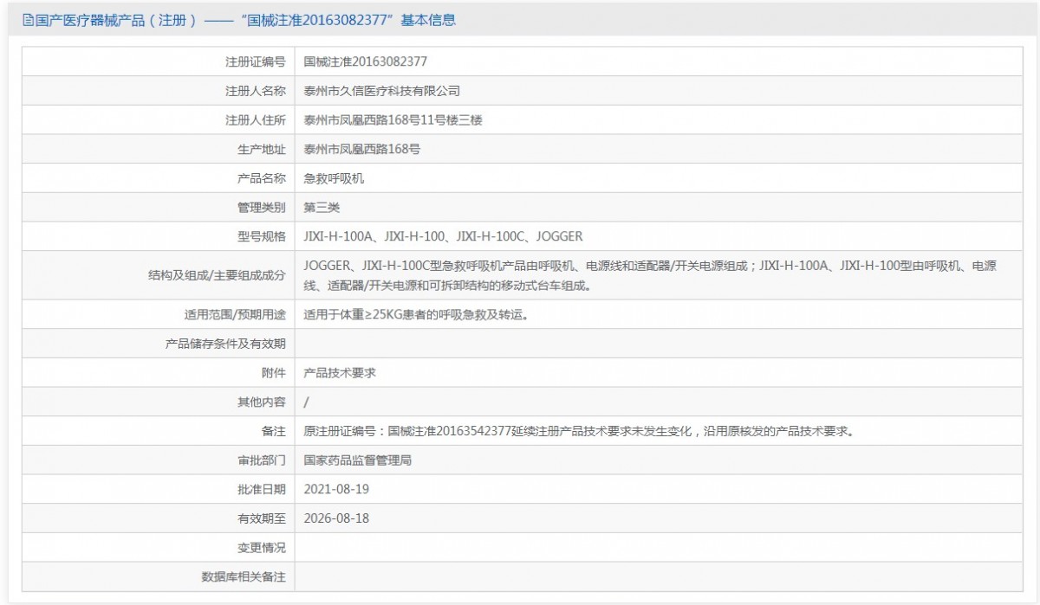Click the expiry date 2026-08-18
The height and width of the screenshot is (605, 1040).
(336, 518)
